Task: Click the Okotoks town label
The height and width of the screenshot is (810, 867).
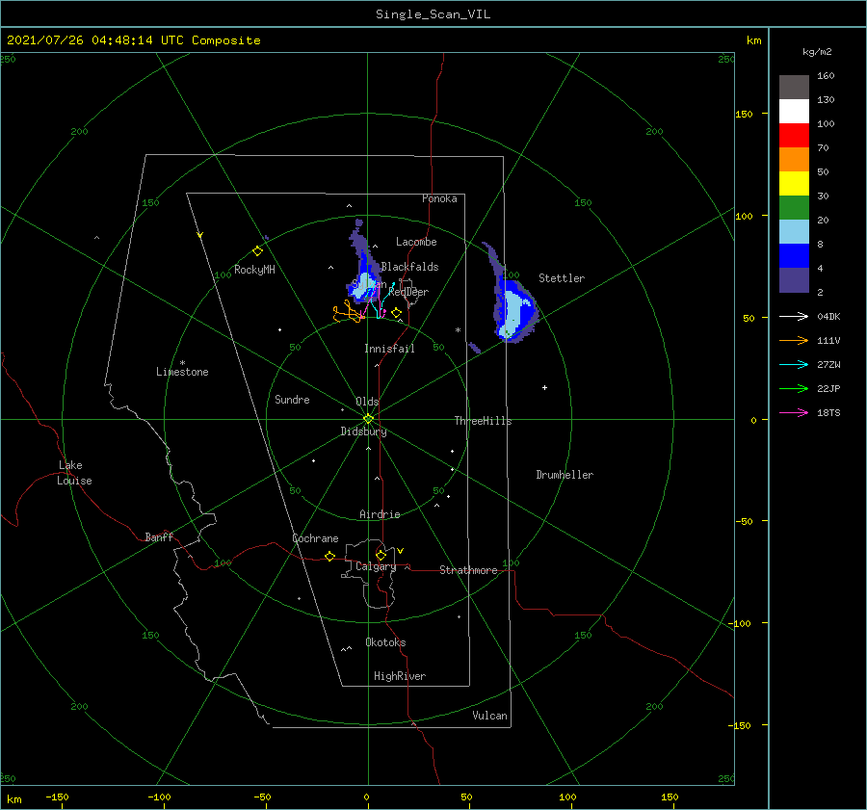Action: (x=385, y=642)
